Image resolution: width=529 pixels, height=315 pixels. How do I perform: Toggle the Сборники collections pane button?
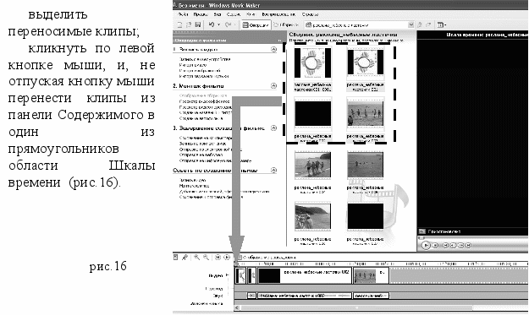click(x=286, y=24)
